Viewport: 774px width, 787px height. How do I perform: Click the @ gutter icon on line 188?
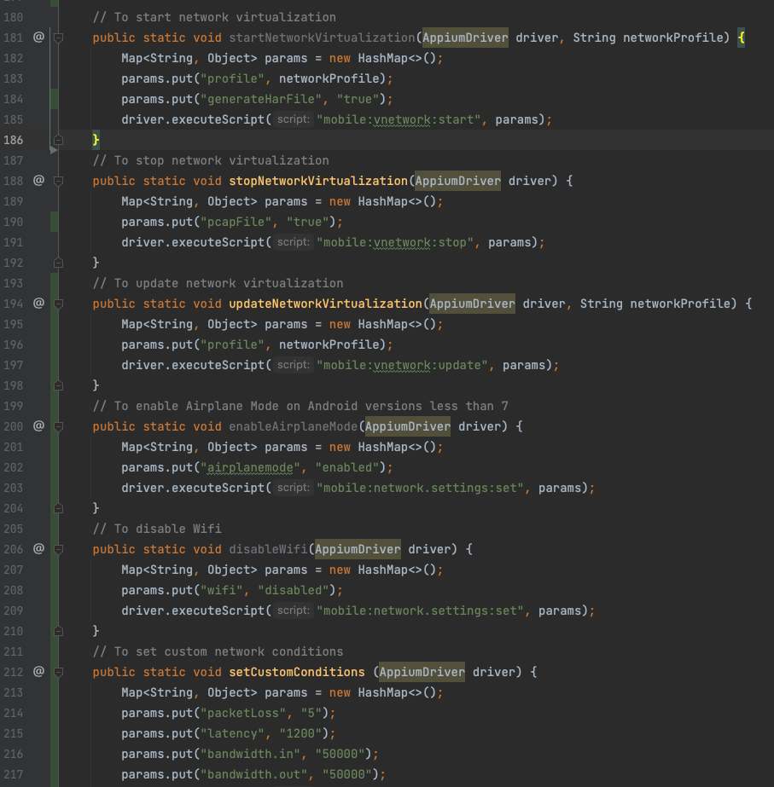pyautogui.click(x=38, y=180)
